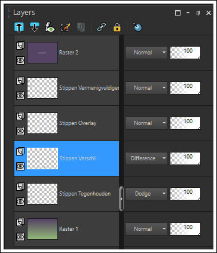Click the Raster 1 gradient thumbnail
The height and width of the screenshot is (253, 217).
(x=42, y=229)
